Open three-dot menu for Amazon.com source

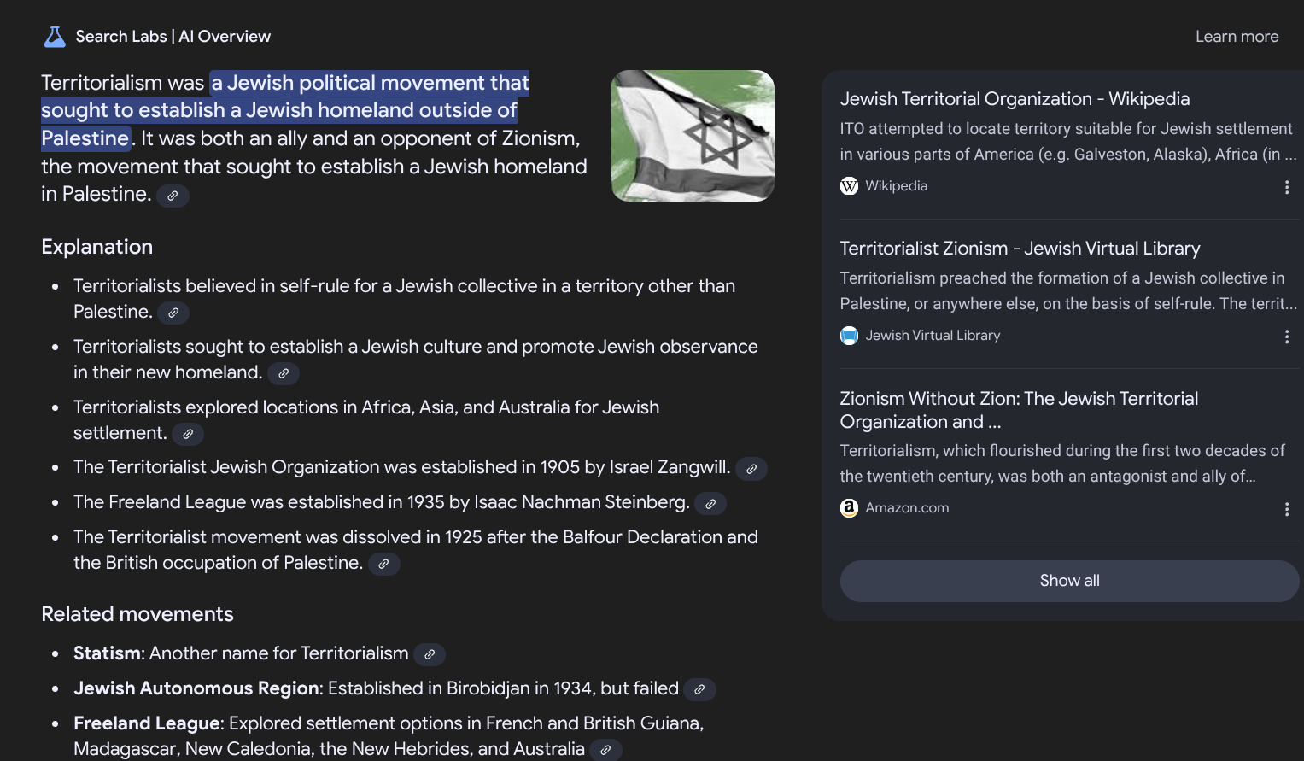[1287, 509]
